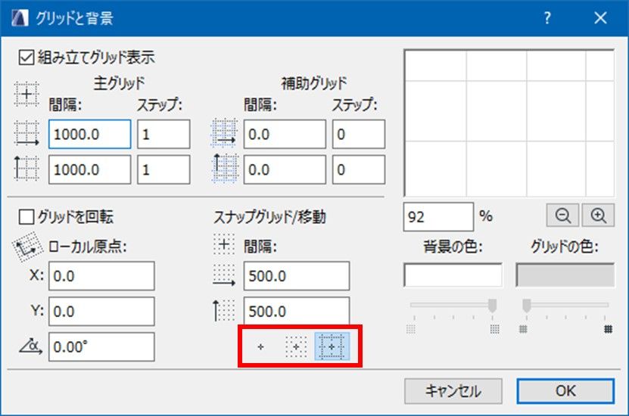
Task: Click the main grid horizontal spacing icon
Action: tap(26, 133)
